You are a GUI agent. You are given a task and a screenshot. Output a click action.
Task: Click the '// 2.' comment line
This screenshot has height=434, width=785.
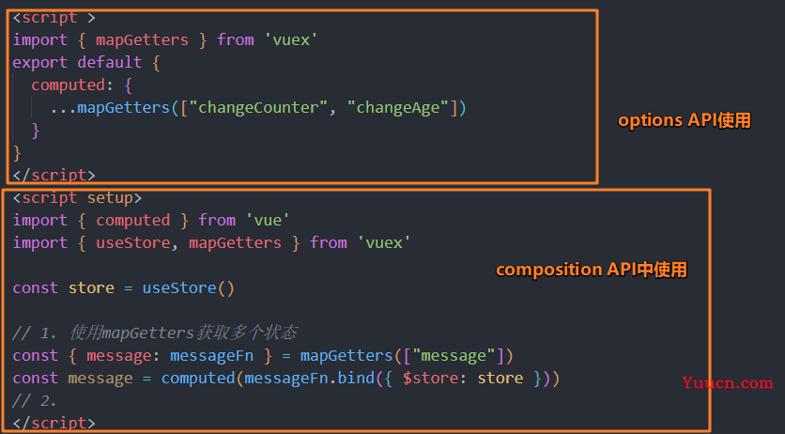34,400
